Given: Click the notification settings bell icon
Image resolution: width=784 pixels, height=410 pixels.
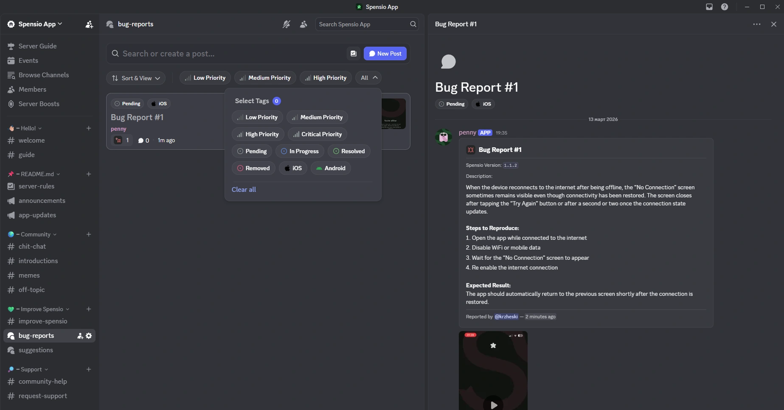Looking at the screenshot, I should coord(287,24).
